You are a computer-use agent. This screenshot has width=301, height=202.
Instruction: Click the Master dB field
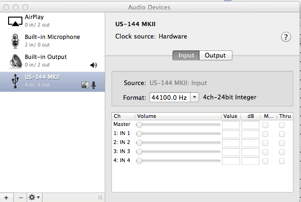click(x=251, y=125)
